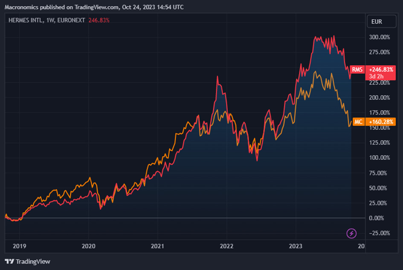The height and width of the screenshot is (270, 403).
Task: Click the −25.00% axis label
Action: click(380, 233)
